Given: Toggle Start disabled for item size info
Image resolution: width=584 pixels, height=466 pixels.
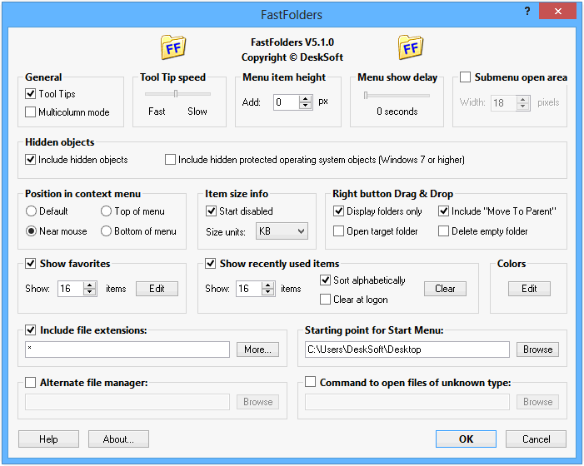Looking at the screenshot, I should coord(211,211).
